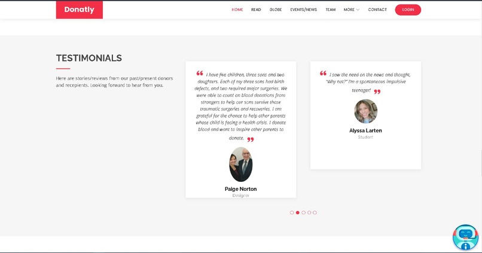Select the fourth testimonial carousel dot

(309, 212)
